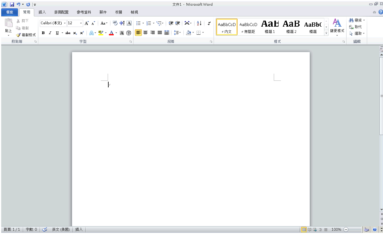Apply the 標題 1 heading style
This screenshot has width=383, height=234.
pyautogui.click(x=270, y=27)
